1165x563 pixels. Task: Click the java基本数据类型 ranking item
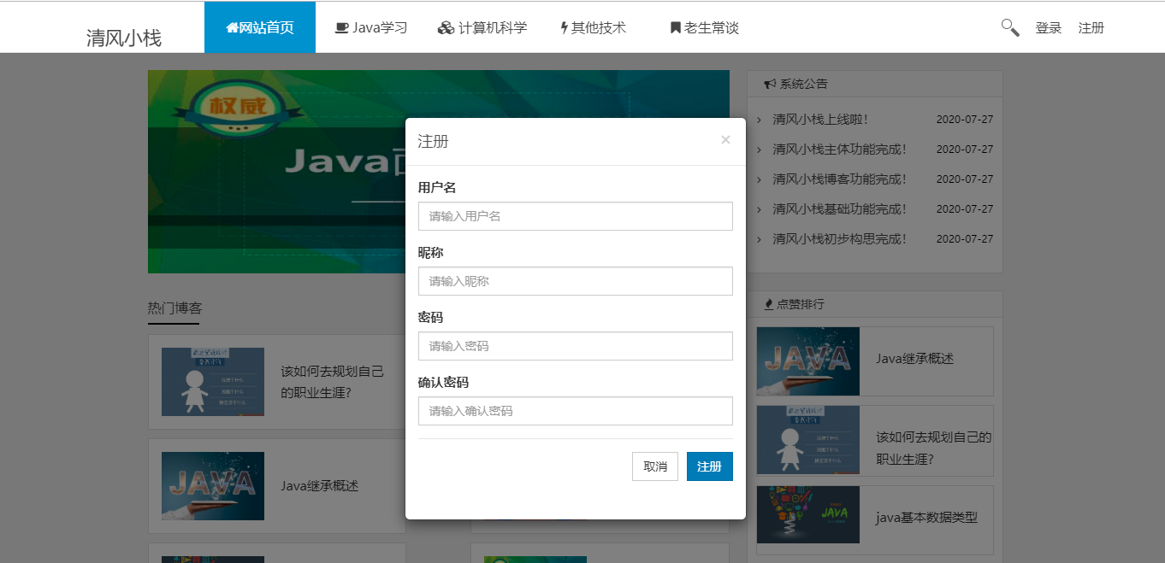click(x=875, y=515)
